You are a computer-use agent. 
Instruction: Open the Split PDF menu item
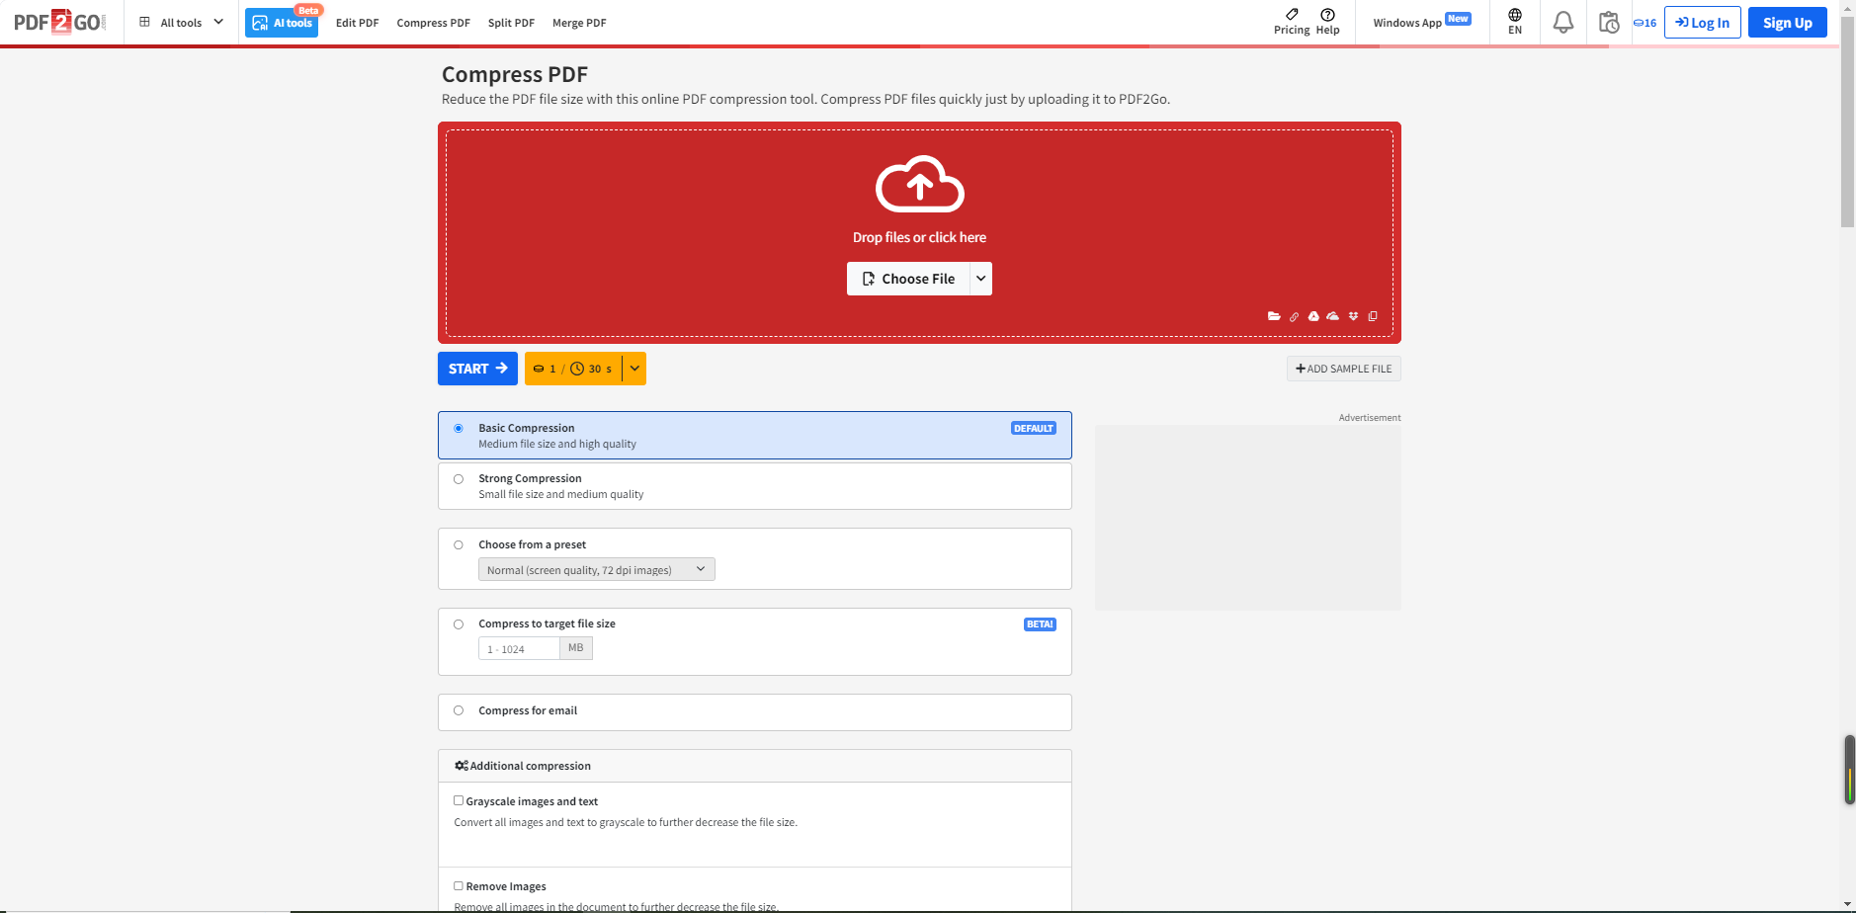(x=511, y=23)
